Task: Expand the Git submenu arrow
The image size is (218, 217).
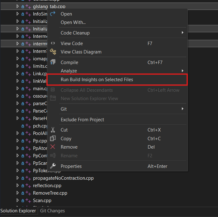Action: 182,109
